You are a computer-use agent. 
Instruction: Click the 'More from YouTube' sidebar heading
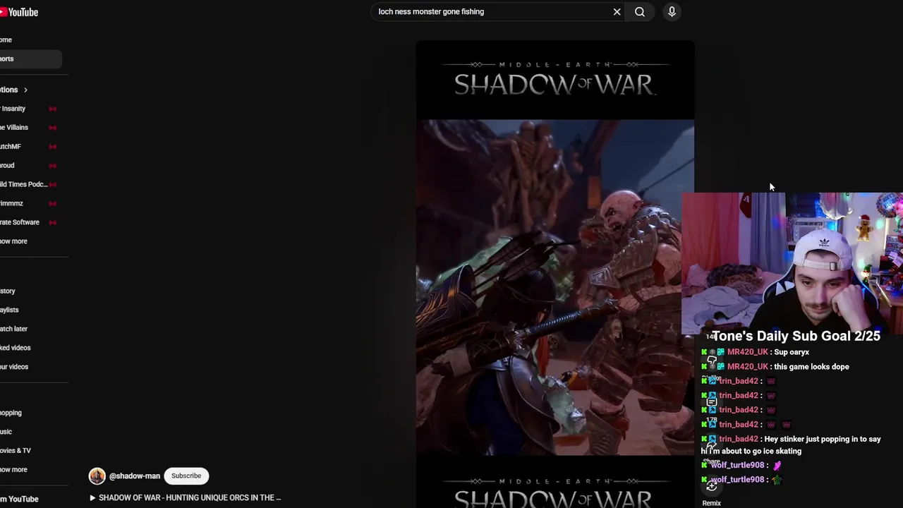click(x=19, y=499)
